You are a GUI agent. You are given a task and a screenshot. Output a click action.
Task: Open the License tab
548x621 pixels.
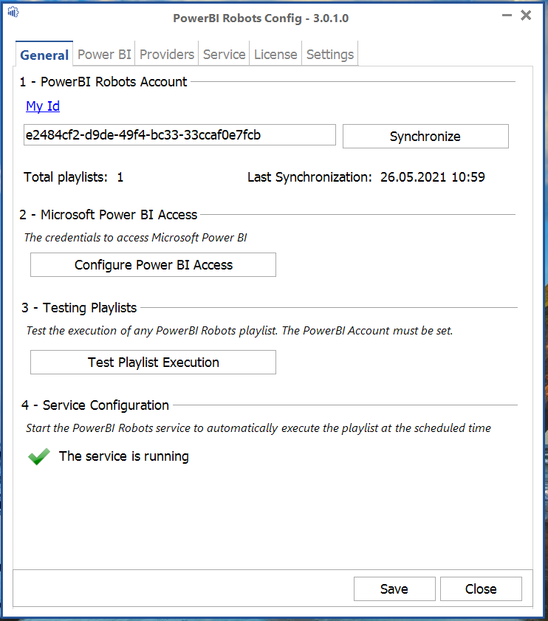pos(275,54)
